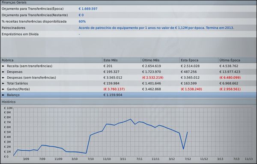Click the value € 487.256

[188, 72]
